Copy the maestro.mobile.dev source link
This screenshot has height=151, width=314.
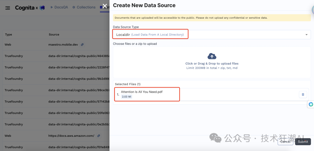(x=82, y=45)
